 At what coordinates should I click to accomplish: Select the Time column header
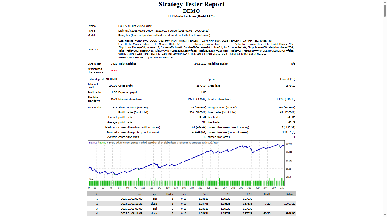(139, 194)
